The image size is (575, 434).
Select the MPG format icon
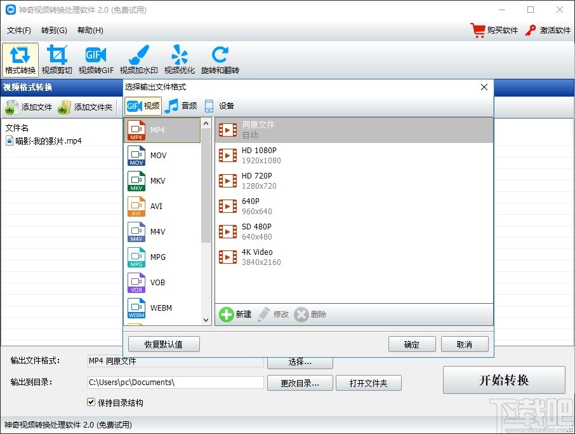click(136, 257)
